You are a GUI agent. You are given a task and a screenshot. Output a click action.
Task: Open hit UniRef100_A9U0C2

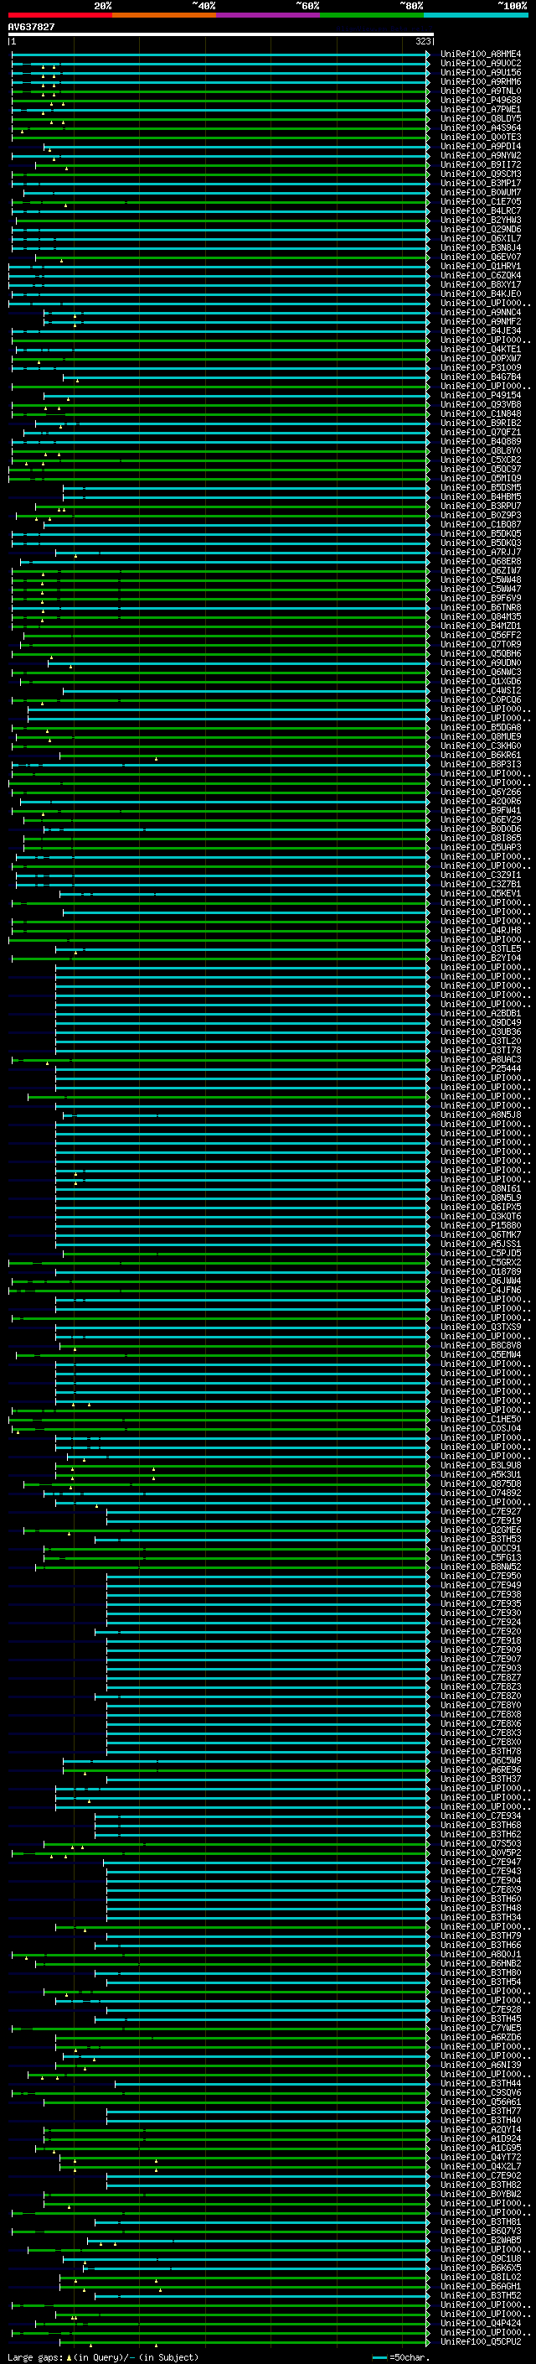pyautogui.click(x=481, y=64)
